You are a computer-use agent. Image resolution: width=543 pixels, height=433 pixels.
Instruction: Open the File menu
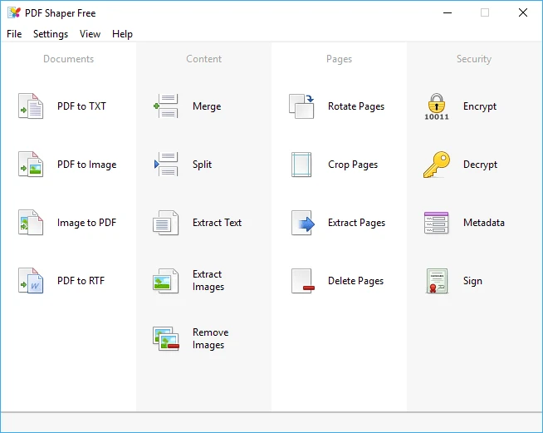[14, 34]
